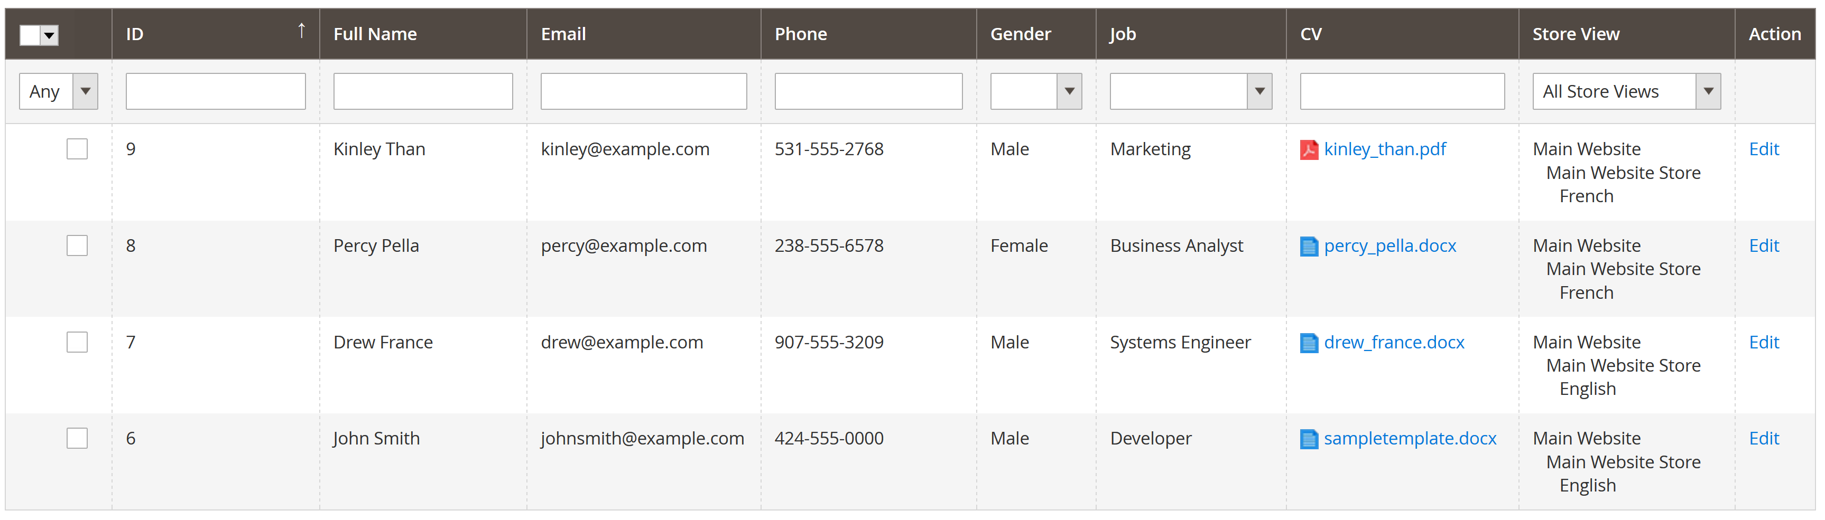Tick the checkbox for Percy Pella row
Viewport: 1825px width, 520px height.
coord(77,245)
